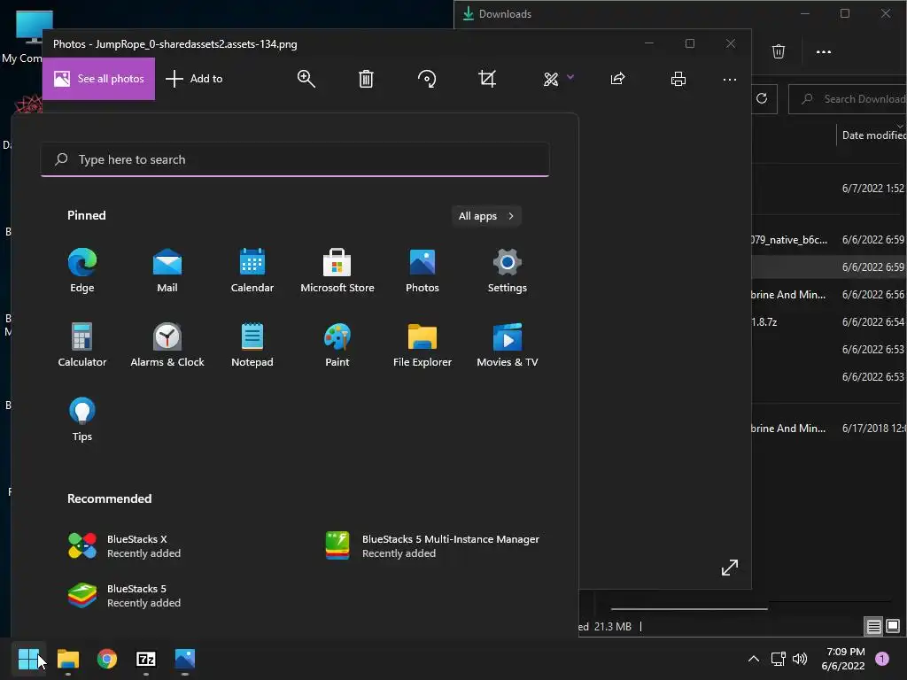Image resolution: width=907 pixels, height=680 pixels.
Task: Click See all photos button
Action: click(x=99, y=79)
